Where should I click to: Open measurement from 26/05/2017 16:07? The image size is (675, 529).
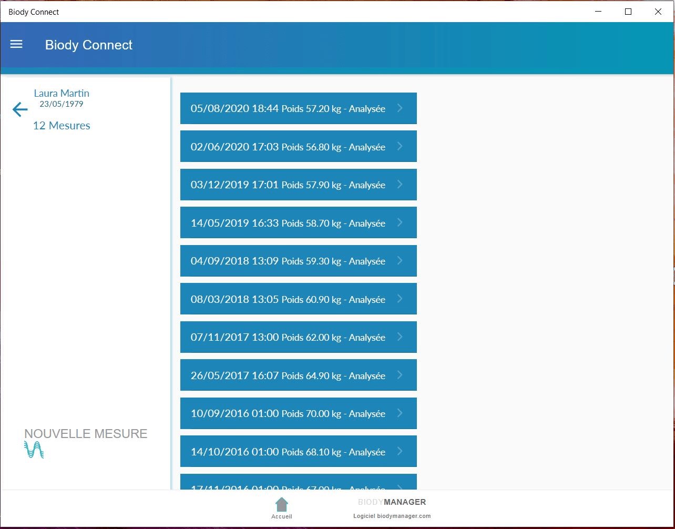click(298, 375)
